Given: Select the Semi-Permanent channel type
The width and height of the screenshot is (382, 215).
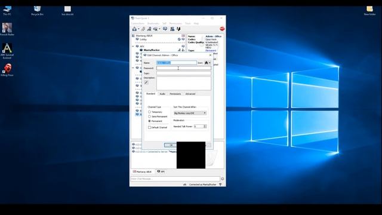Looking at the screenshot, I should coord(149,116).
